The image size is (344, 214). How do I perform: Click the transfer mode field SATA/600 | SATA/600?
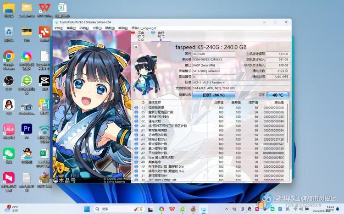(214, 71)
